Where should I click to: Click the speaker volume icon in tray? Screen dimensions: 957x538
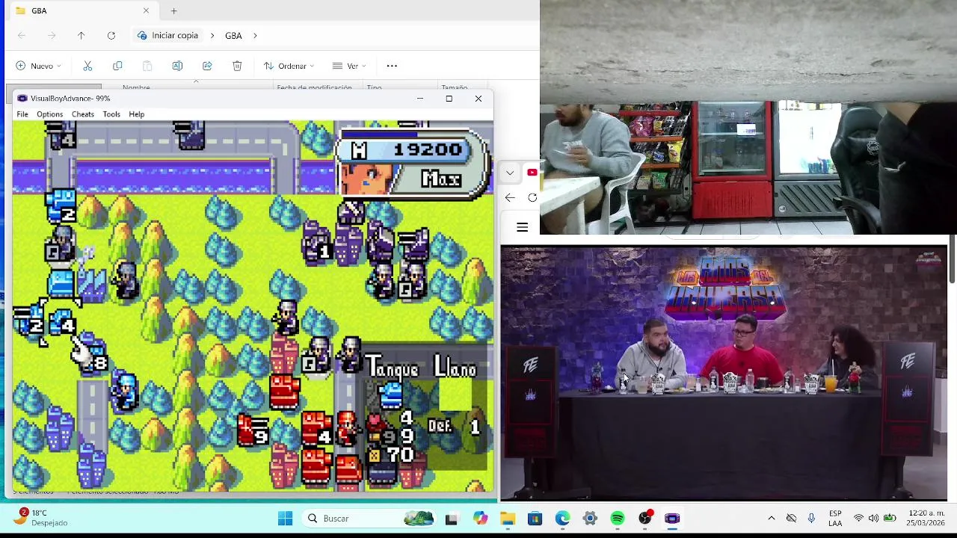tap(873, 519)
